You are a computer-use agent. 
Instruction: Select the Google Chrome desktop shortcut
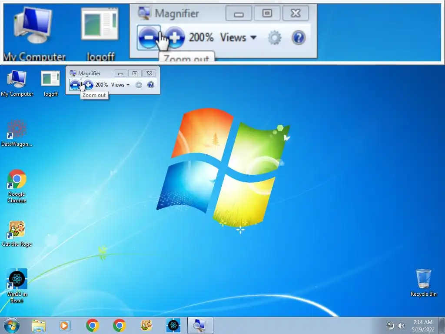point(17,186)
